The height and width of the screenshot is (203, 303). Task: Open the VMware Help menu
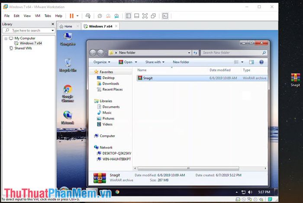point(59,16)
